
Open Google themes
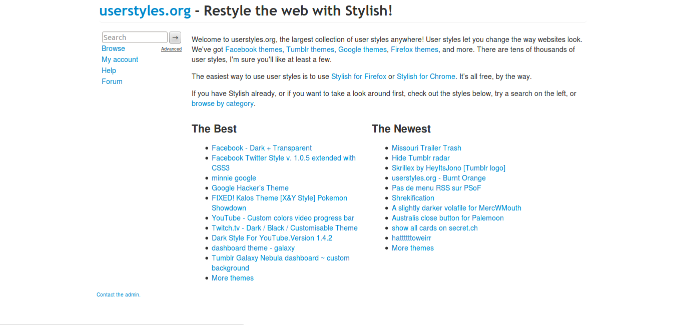(362, 49)
